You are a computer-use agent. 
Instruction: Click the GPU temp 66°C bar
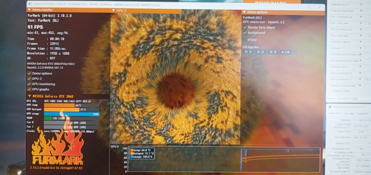pos(72,105)
